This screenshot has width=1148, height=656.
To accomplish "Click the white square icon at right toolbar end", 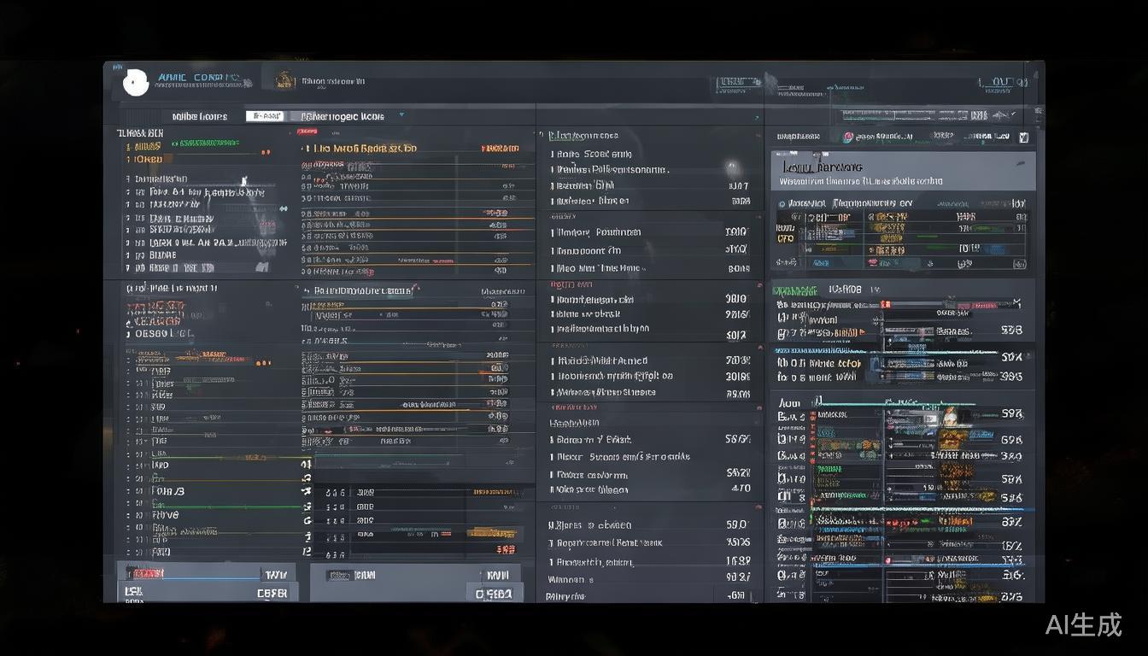I will click(1024, 137).
